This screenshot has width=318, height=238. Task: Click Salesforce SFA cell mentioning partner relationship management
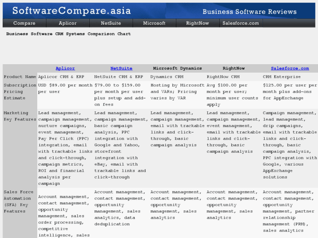tap(290, 213)
